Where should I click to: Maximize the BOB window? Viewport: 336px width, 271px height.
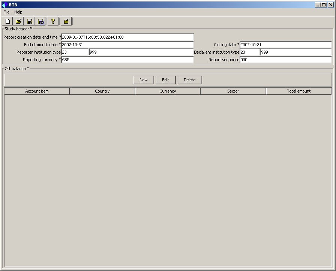pos(324,5)
